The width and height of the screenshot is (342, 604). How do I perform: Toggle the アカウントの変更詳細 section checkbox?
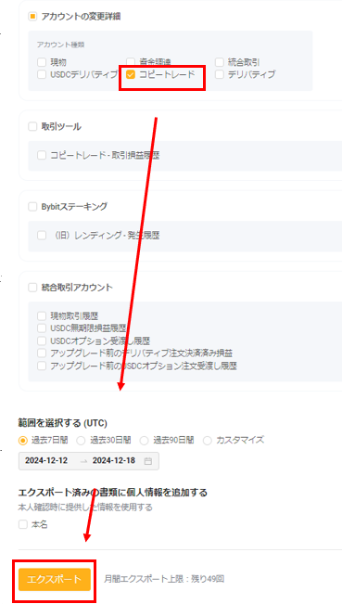click(32, 17)
